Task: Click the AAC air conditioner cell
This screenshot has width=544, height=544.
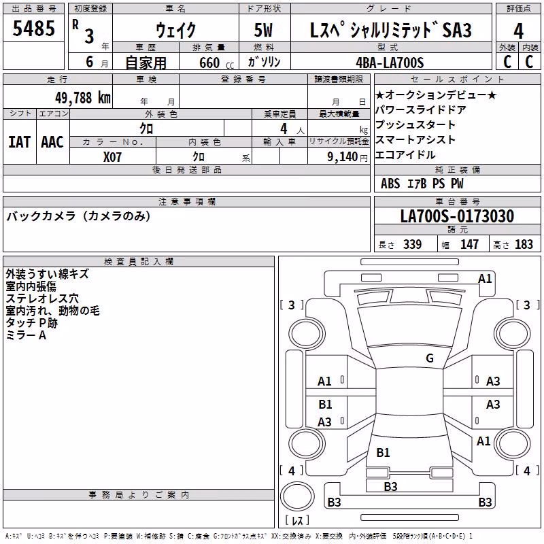Action: pyautogui.click(x=53, y=142)
